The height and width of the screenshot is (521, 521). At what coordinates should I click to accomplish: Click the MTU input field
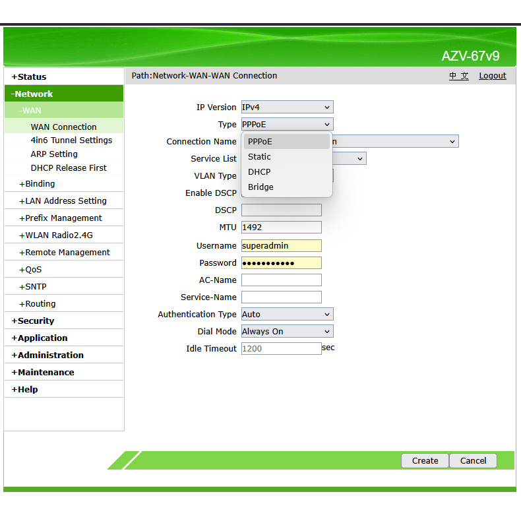[281, 228]
